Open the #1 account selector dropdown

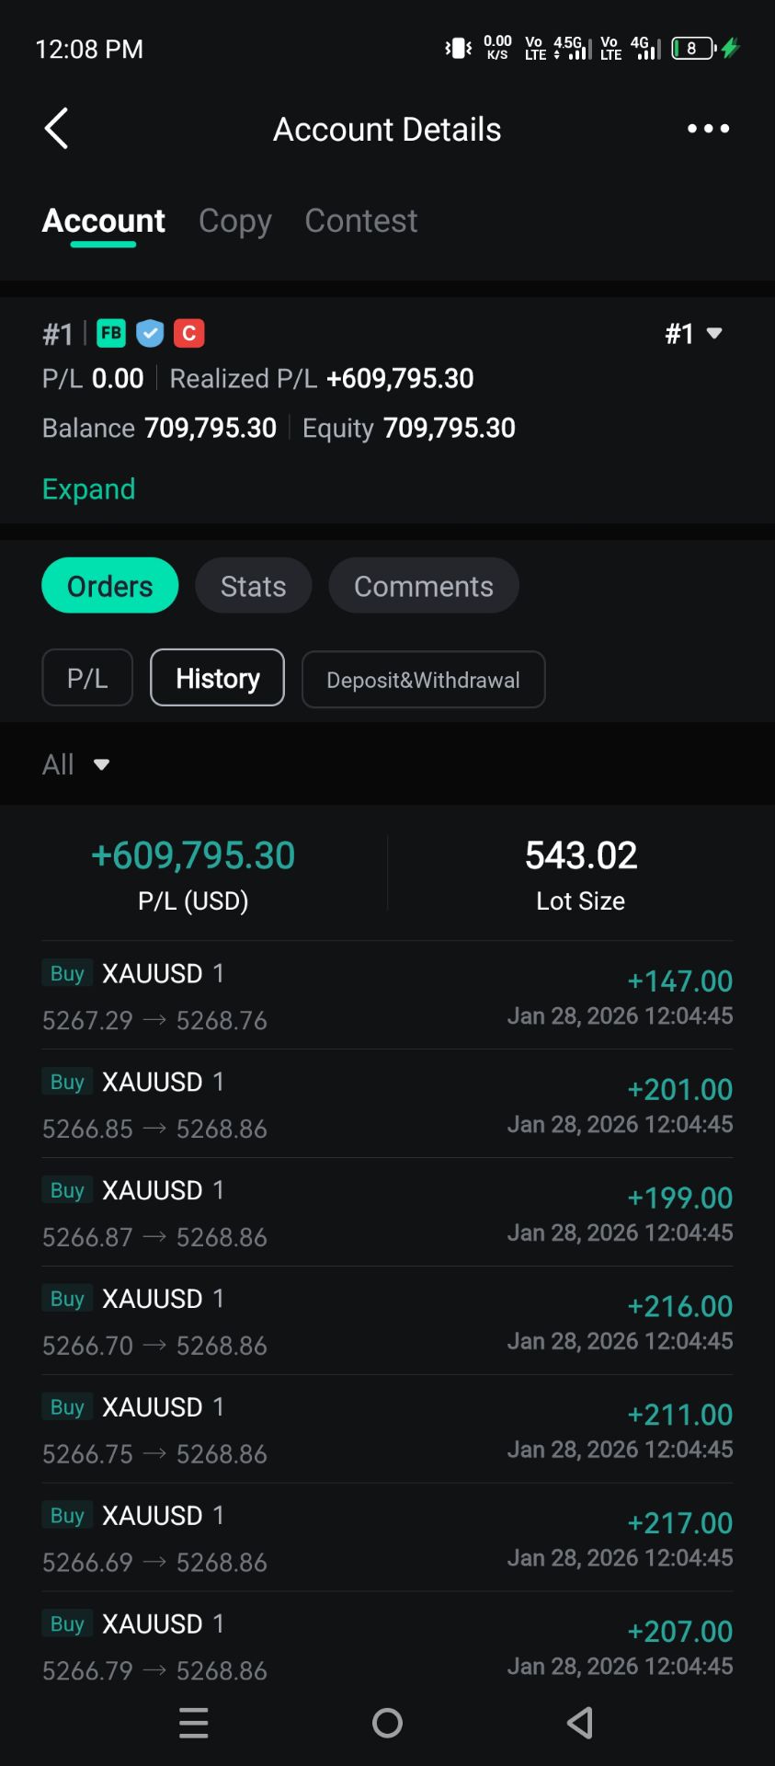pos(693,333)
